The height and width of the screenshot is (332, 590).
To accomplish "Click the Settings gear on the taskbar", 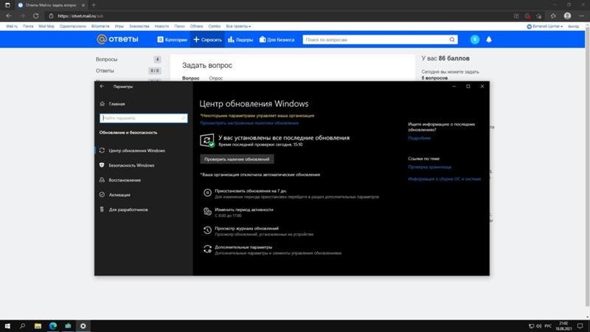I will pyautogui.click(x=83, y=326).
